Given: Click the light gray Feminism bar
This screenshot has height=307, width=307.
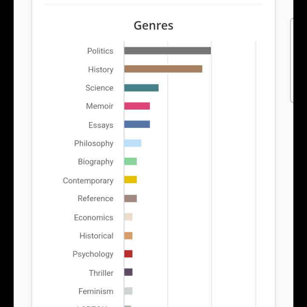Looking at the screenshot, I should (128, 291).
